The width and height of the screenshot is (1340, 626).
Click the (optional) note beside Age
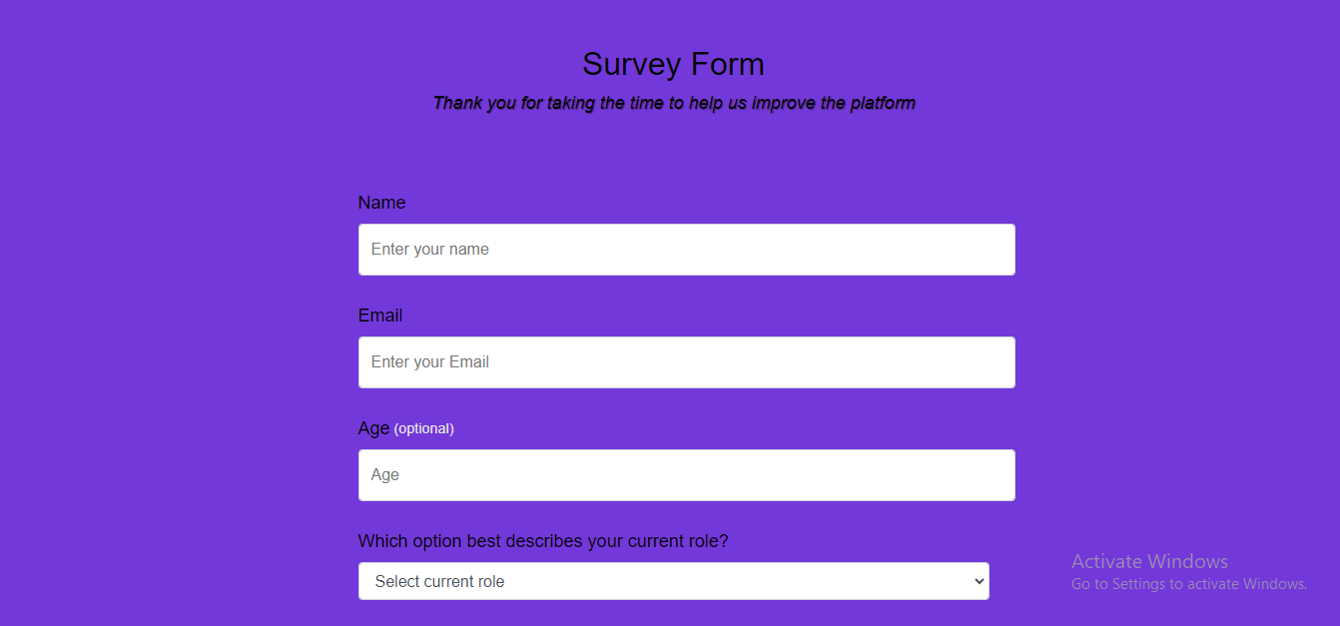tap(424, 428)
